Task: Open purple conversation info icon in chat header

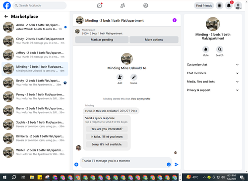Action: (175, 20)
